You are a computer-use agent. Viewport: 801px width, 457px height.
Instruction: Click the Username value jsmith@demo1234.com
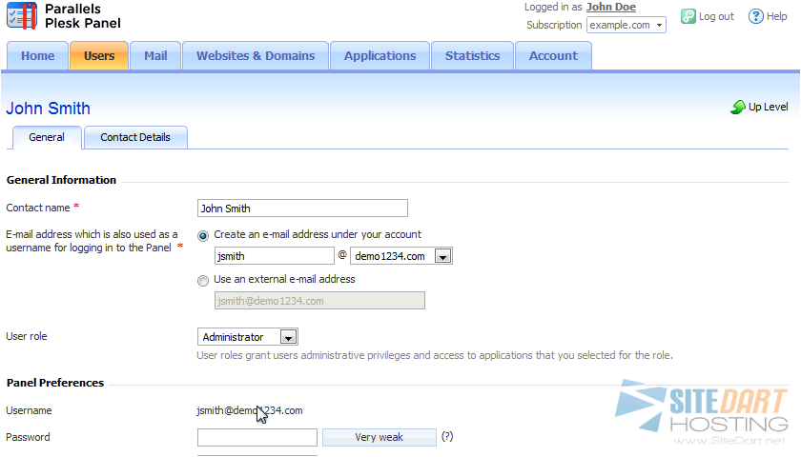pos(249,410)
